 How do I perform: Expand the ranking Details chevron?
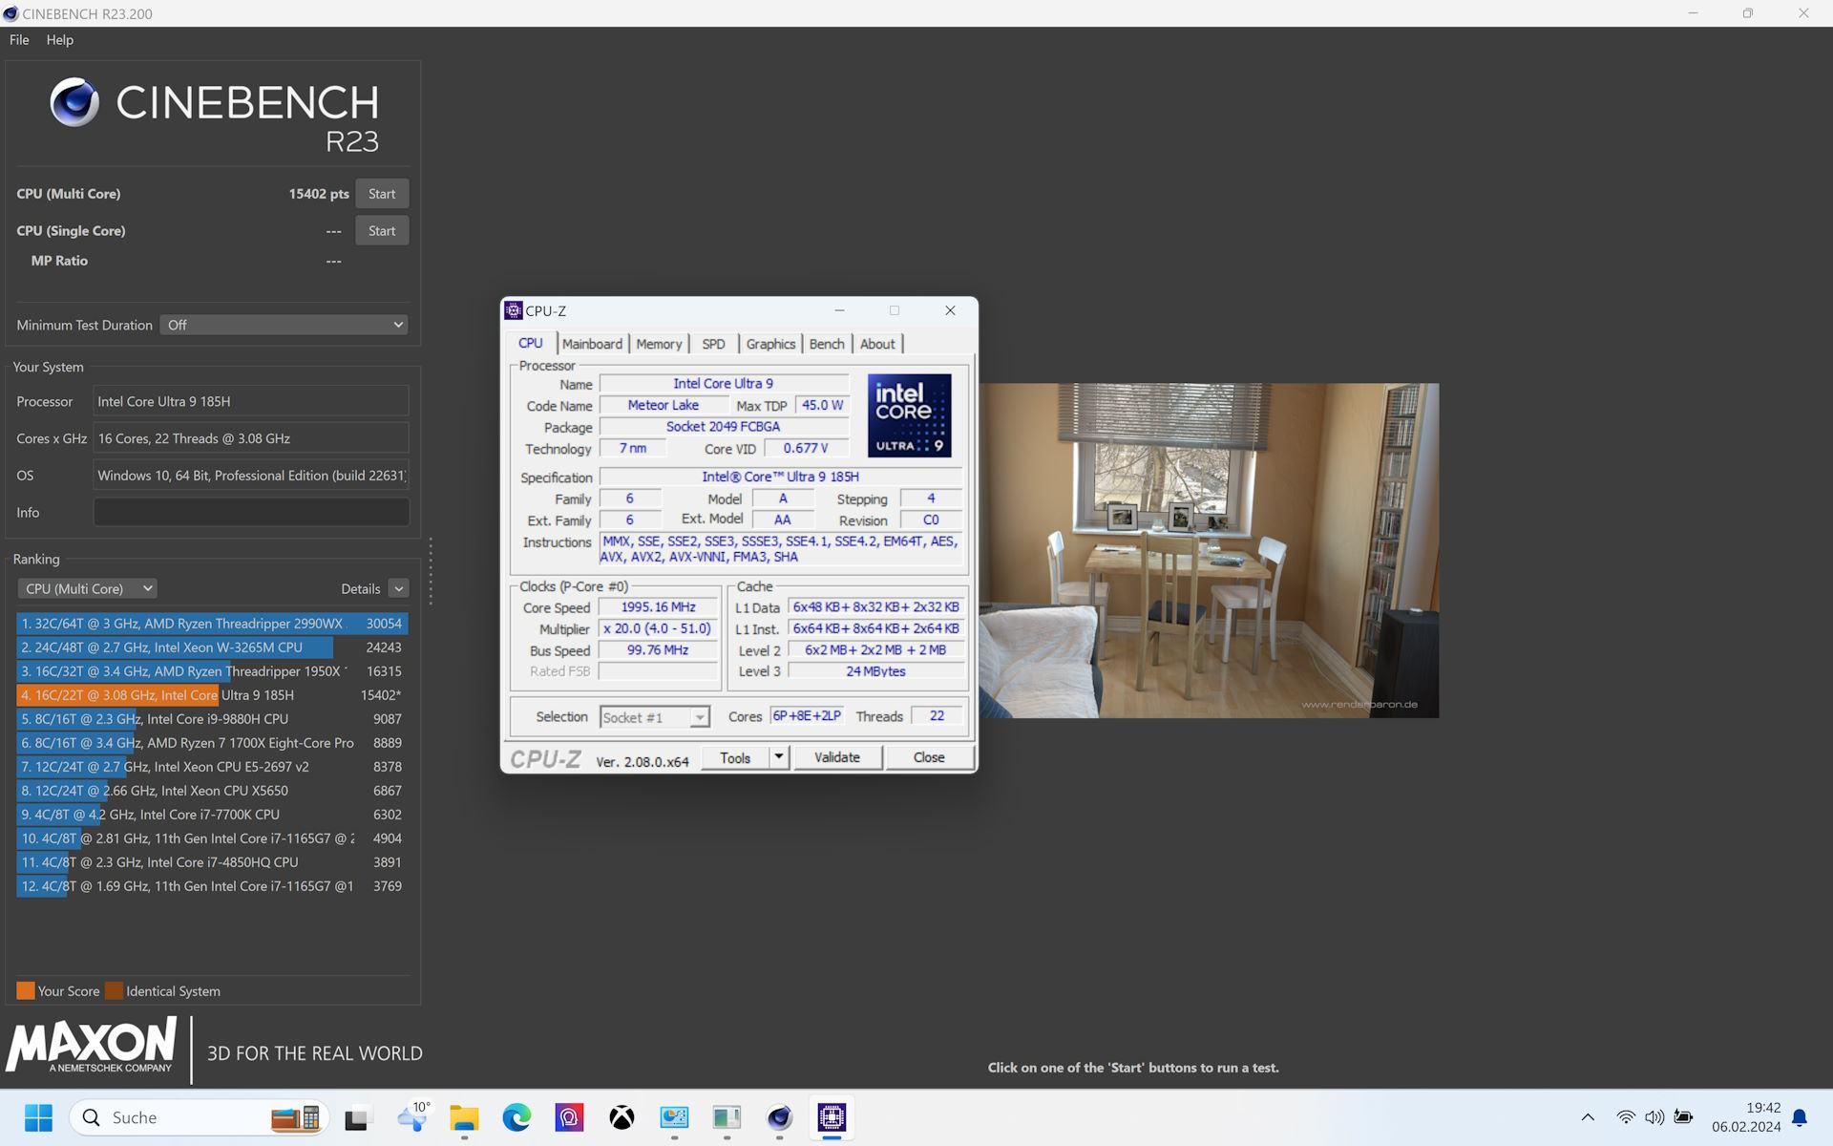point(399,588)
